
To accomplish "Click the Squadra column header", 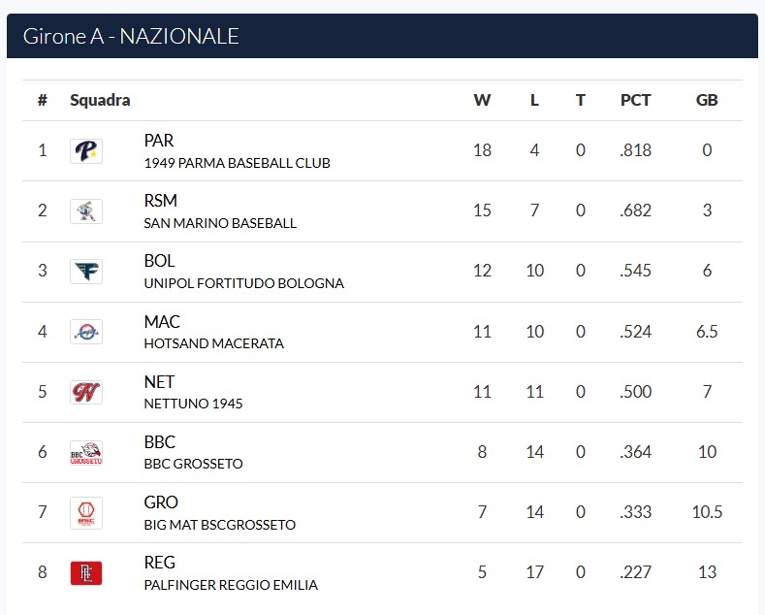I will click(x=100, y=100).
